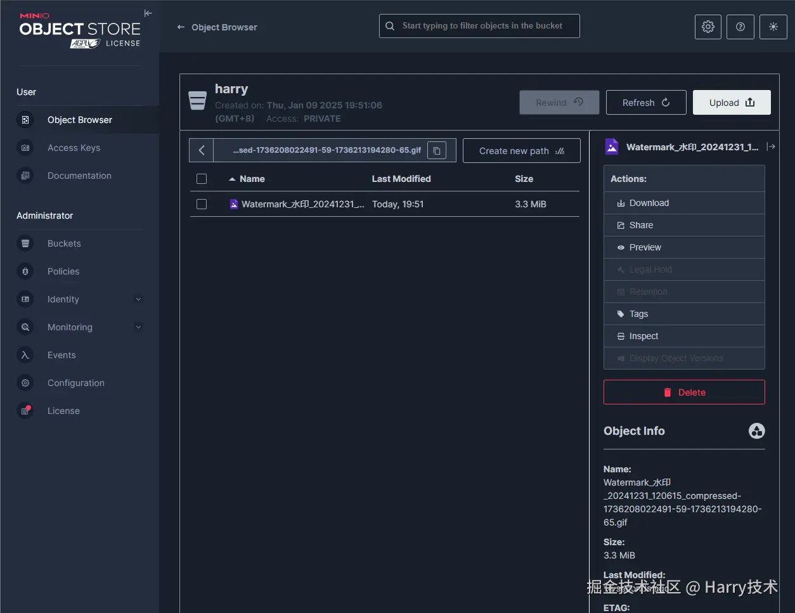Click the breadcrumb path ending in 65.gif

[x=327, y=151]
